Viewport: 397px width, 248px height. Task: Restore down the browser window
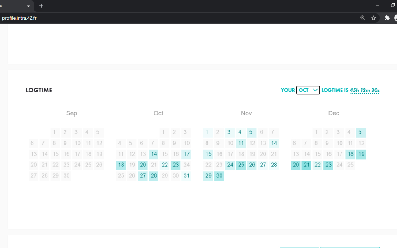tap(393, 5)
